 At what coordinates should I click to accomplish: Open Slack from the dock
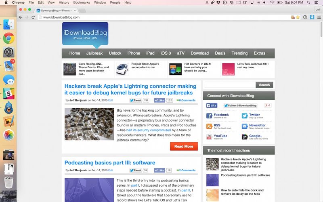click(x=8, y=94)
